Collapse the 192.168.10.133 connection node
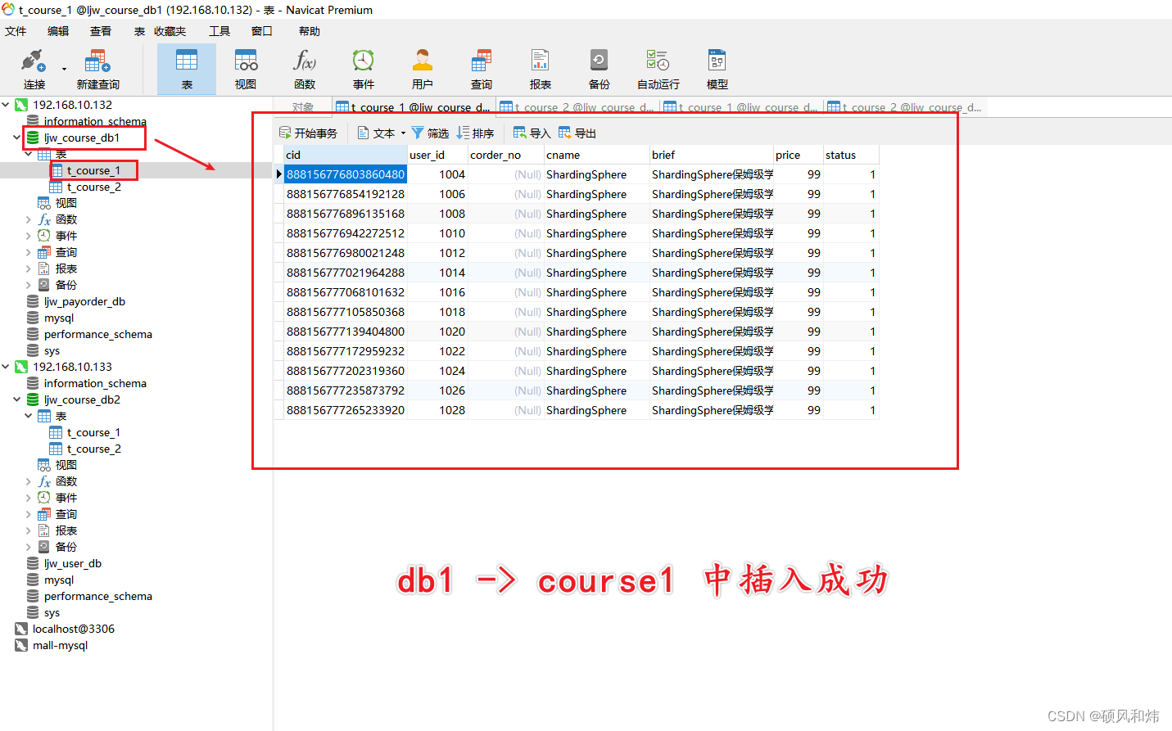 click(6, 367)
